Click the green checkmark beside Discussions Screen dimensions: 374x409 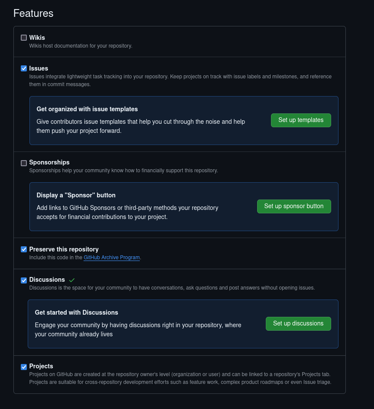point(72,280)
